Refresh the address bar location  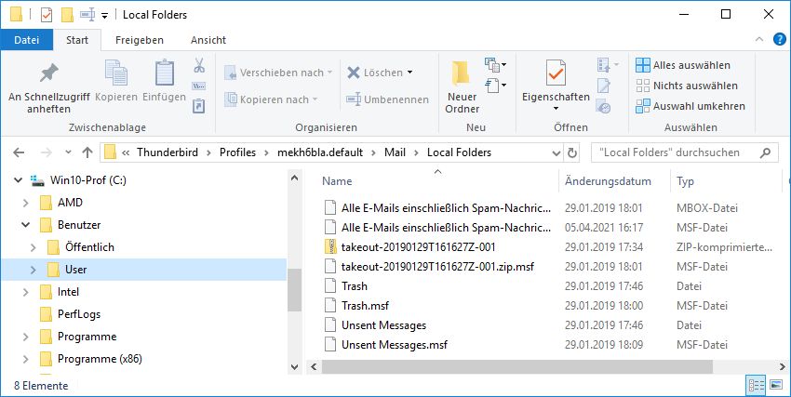pyautogui.click(x=572, y=152)
